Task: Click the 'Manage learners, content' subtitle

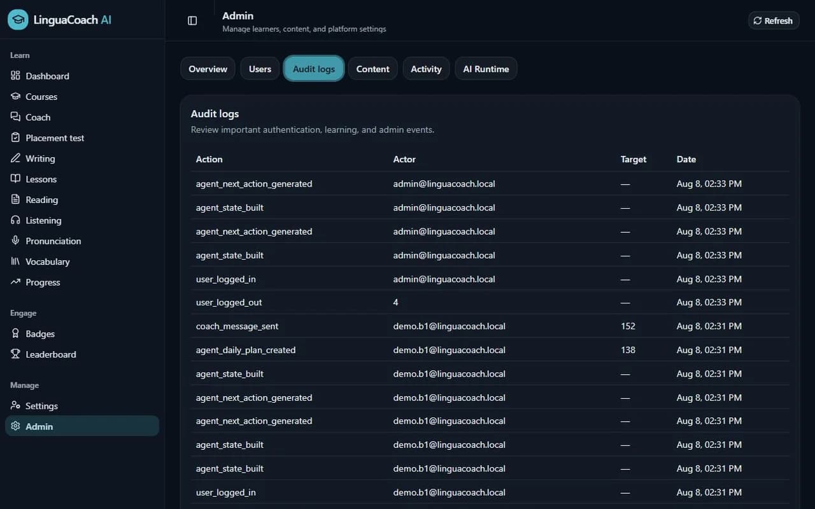Action: [x=304, y=29]
